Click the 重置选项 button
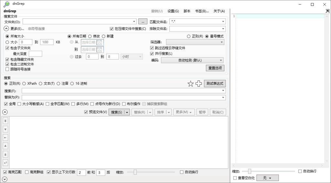The height and width of the screenshot is (183, 331). click(215, 68)
